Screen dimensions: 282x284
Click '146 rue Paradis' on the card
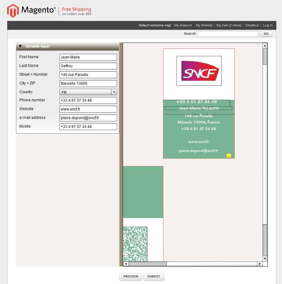[199, 116]
